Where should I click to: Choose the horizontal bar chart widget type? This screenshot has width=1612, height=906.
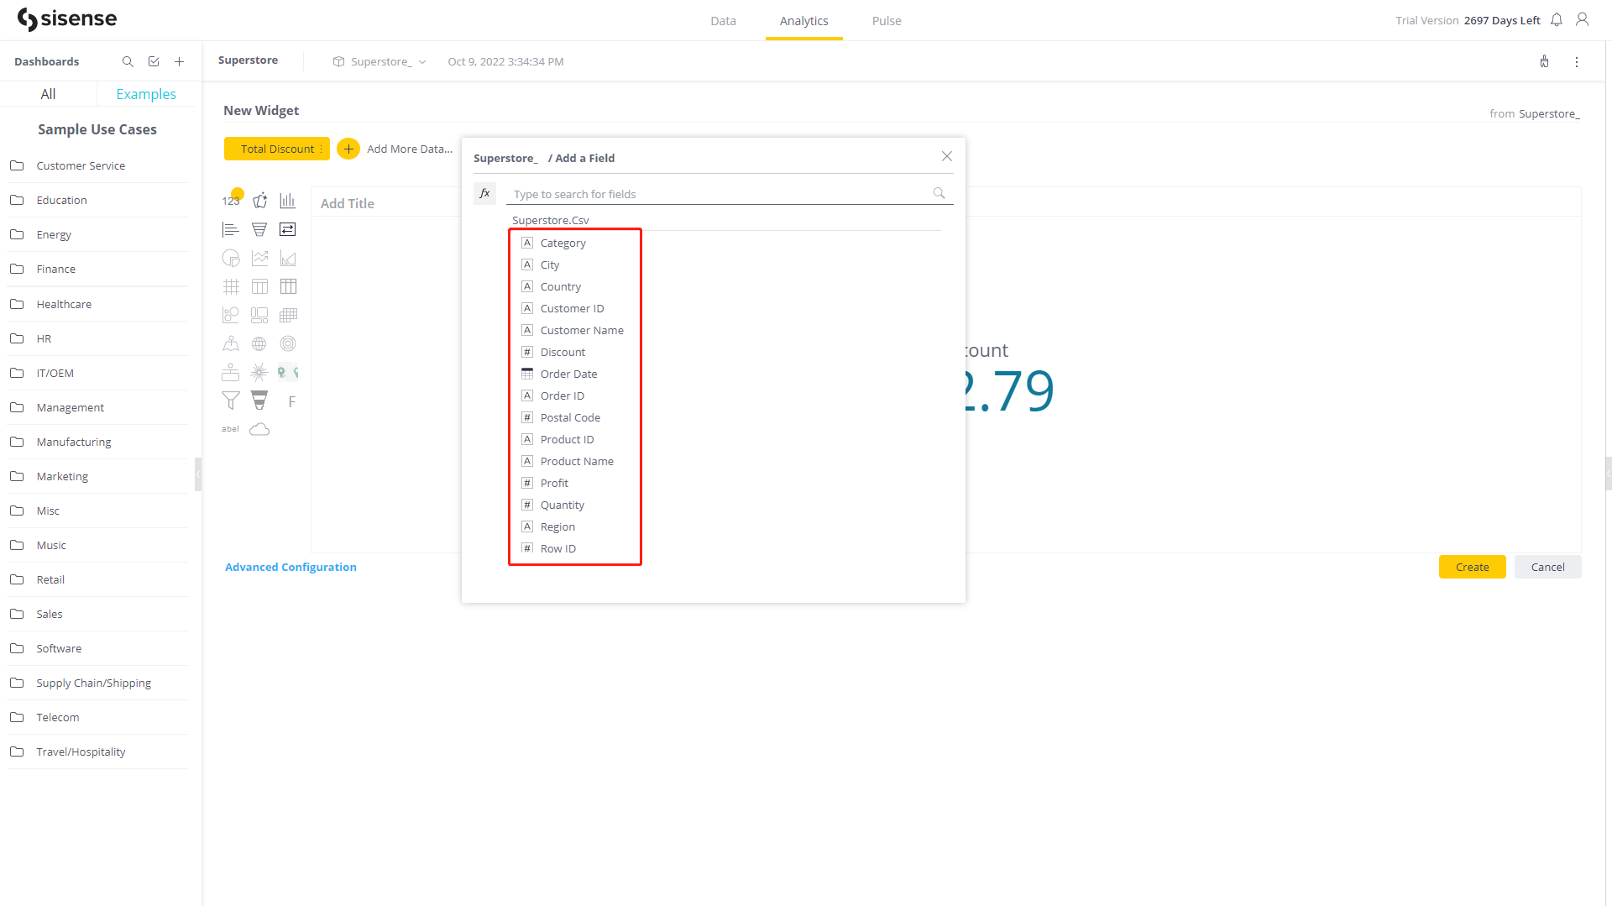point(231,229)
